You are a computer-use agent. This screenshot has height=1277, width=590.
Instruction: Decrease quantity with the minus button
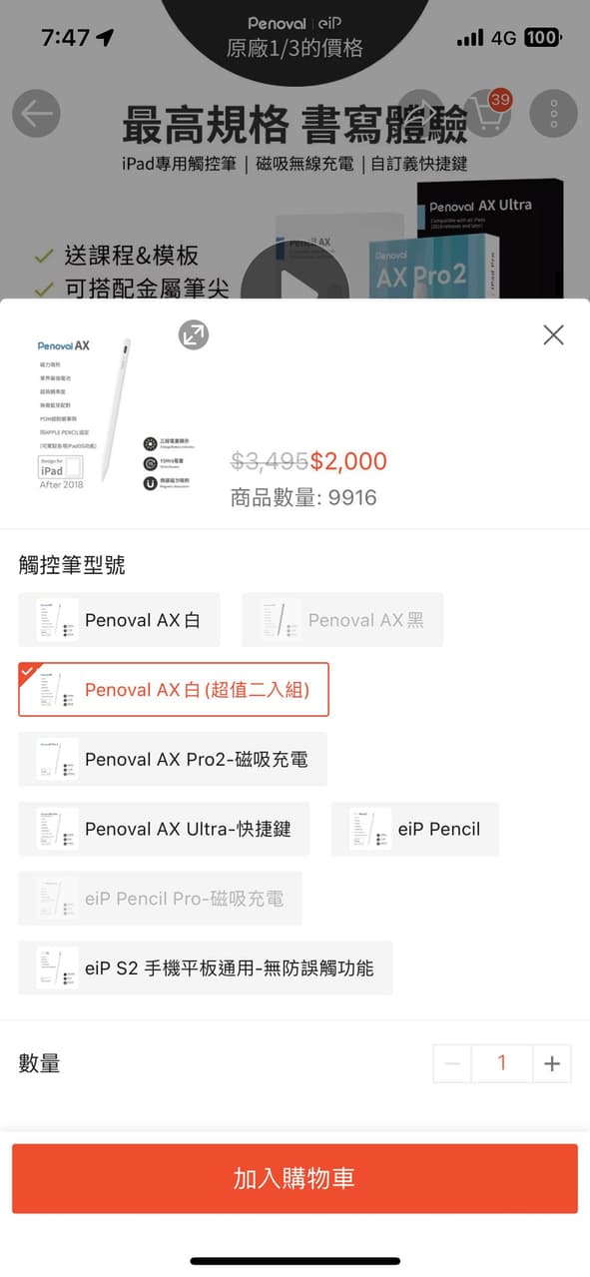[452, 1063]
